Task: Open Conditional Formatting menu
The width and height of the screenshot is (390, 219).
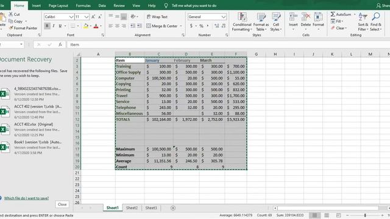Action: coord(242,22)
